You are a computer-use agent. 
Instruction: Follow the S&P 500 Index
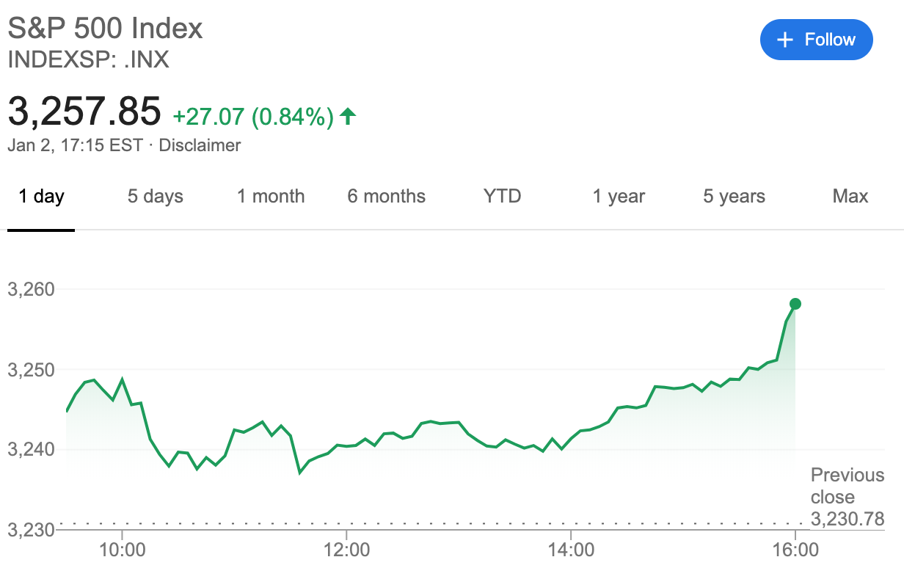click(x=817, y=40)
